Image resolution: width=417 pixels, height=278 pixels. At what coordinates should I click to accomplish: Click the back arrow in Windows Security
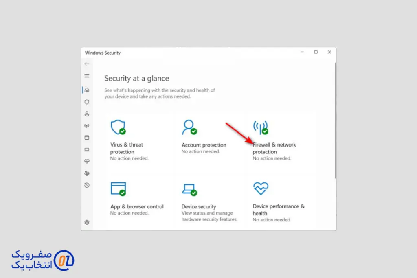tap(87, 64)
